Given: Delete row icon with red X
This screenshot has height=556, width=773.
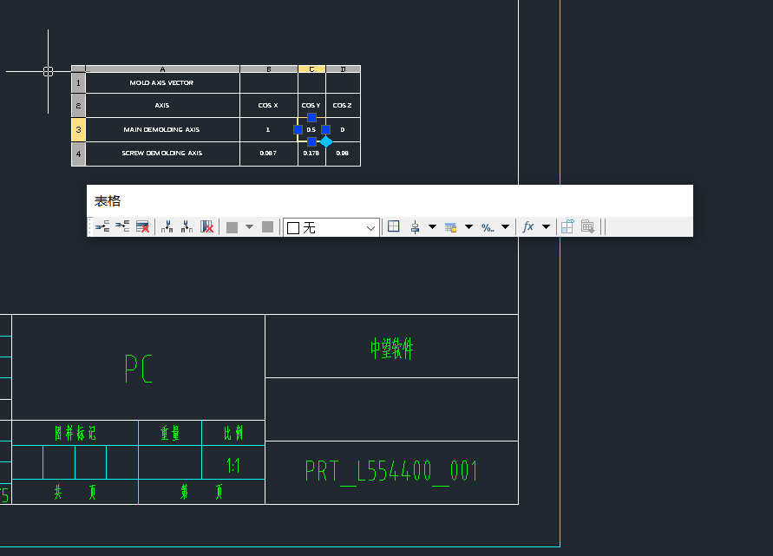Looking at the screenshot, I should pos(142,226).
